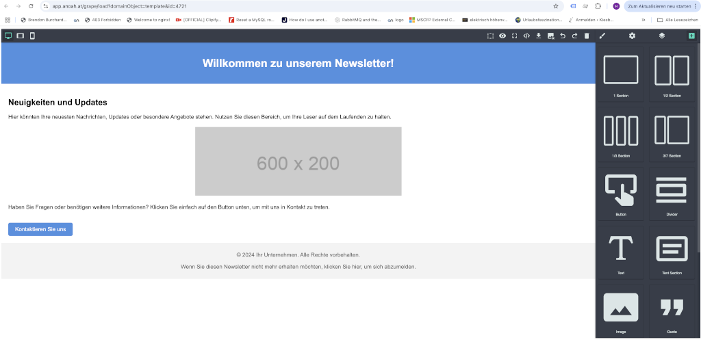Toggle preview mode with eye icon
The image size is (701, 355).
coord(502,36)
